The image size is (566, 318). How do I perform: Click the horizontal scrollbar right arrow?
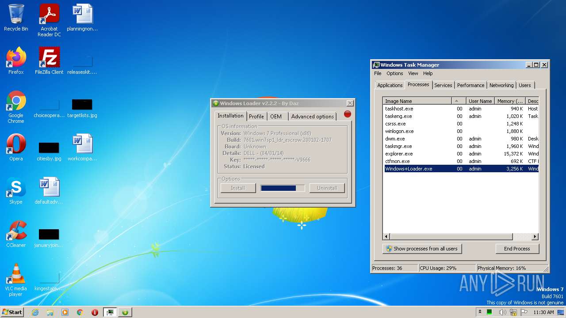[x=535, y=237]
